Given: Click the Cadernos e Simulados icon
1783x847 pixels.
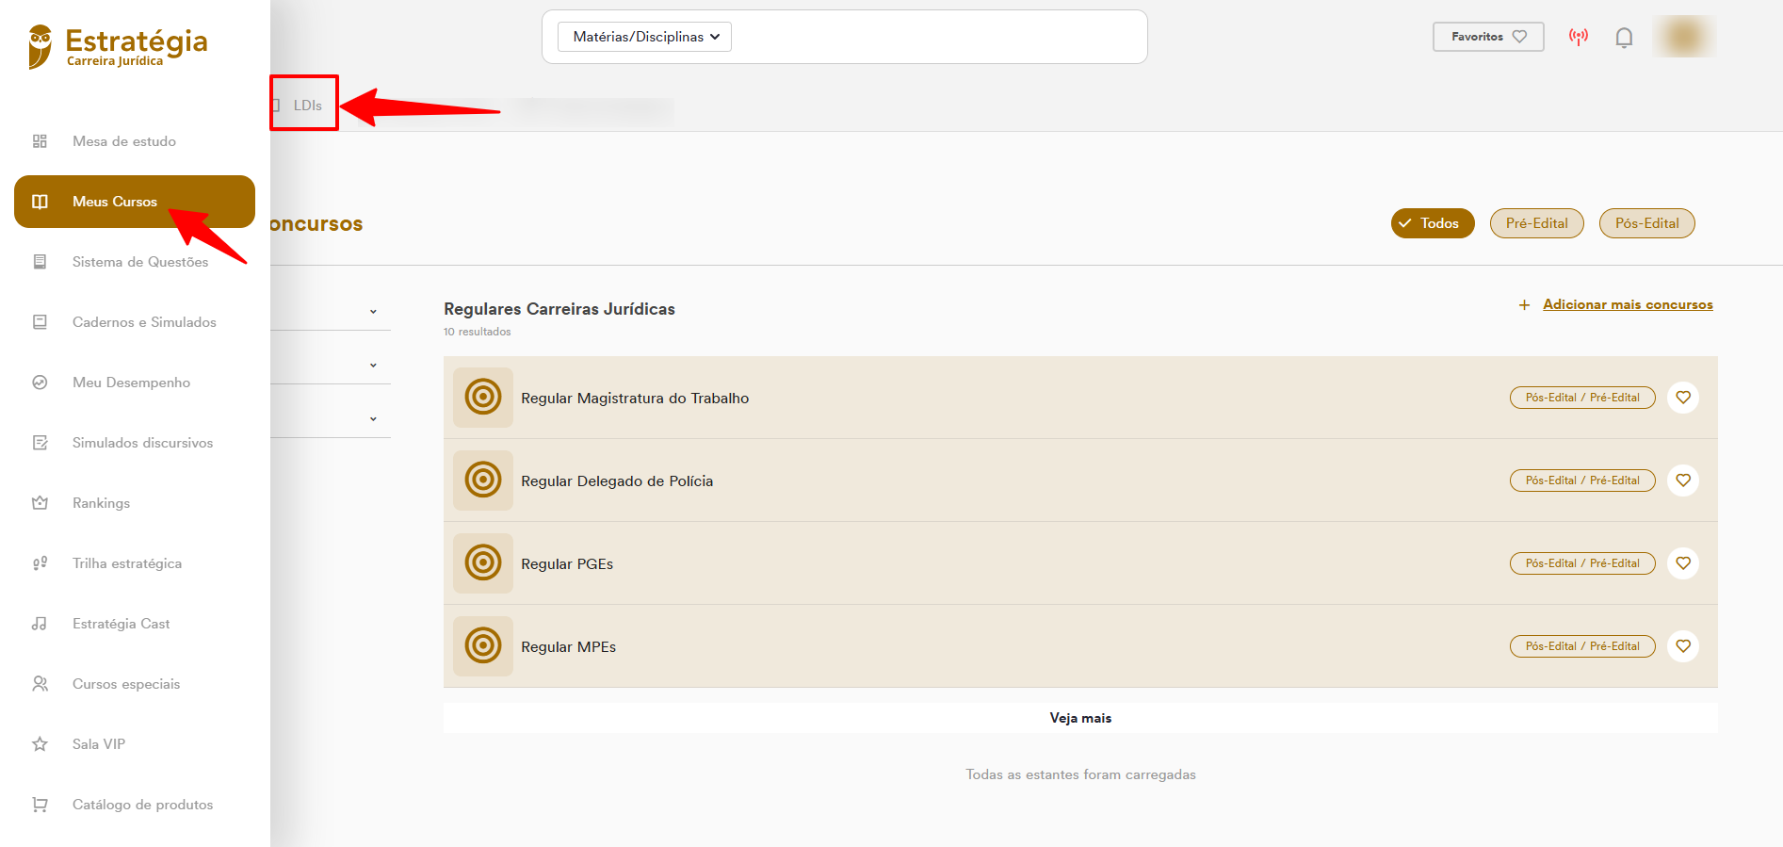Looking at the screenshot, I should click(x=40, y=322).
